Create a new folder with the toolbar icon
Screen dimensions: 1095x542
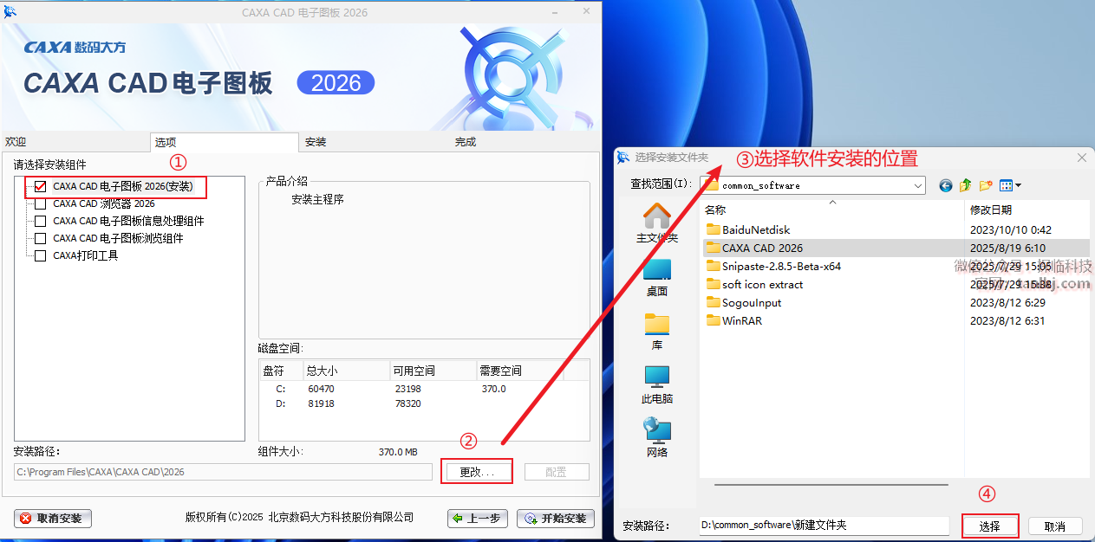click(986, 185)
